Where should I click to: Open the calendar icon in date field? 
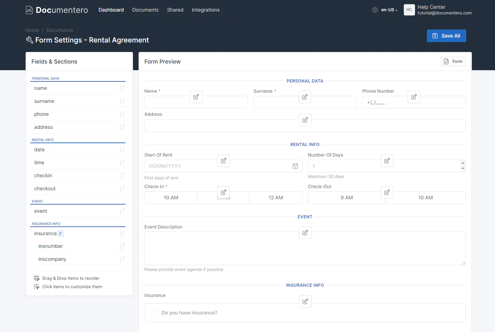click(x=295, y=166)
